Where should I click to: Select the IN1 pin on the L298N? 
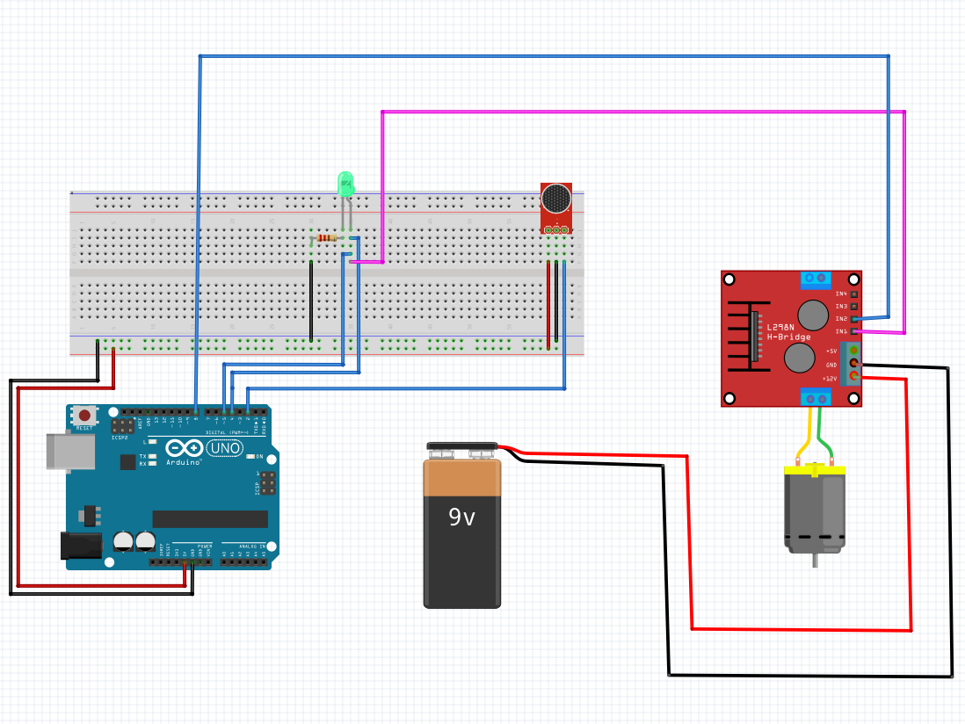(853, 331)
